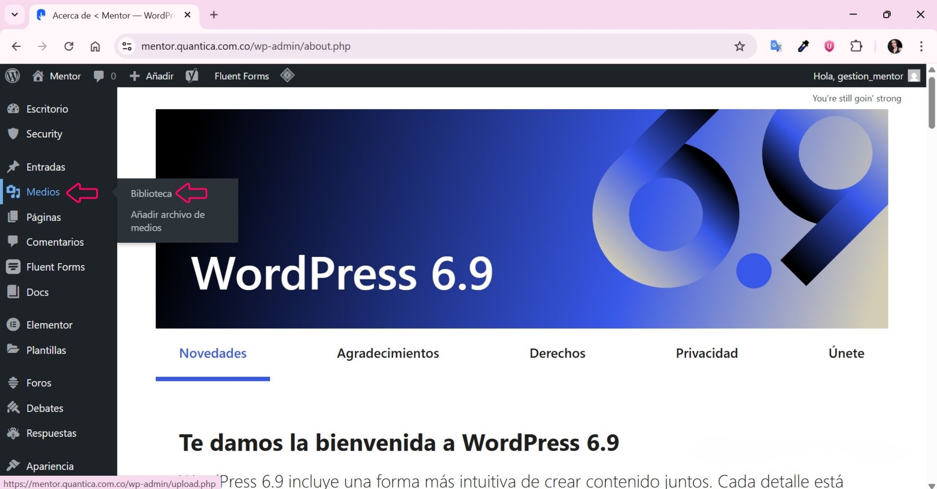This screenshot has height=489, width=937.
Task: Go to the Páginas section
Action: [x=43, y=217]
